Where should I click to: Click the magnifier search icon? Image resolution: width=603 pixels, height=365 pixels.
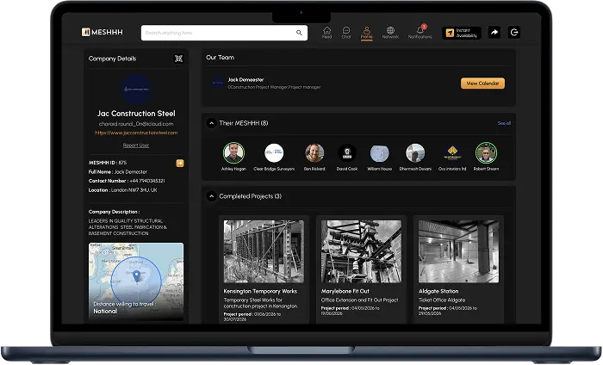point(299,33)
